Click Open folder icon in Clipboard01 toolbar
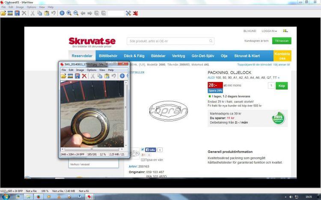321x200 pixels. tap(3, 13)
